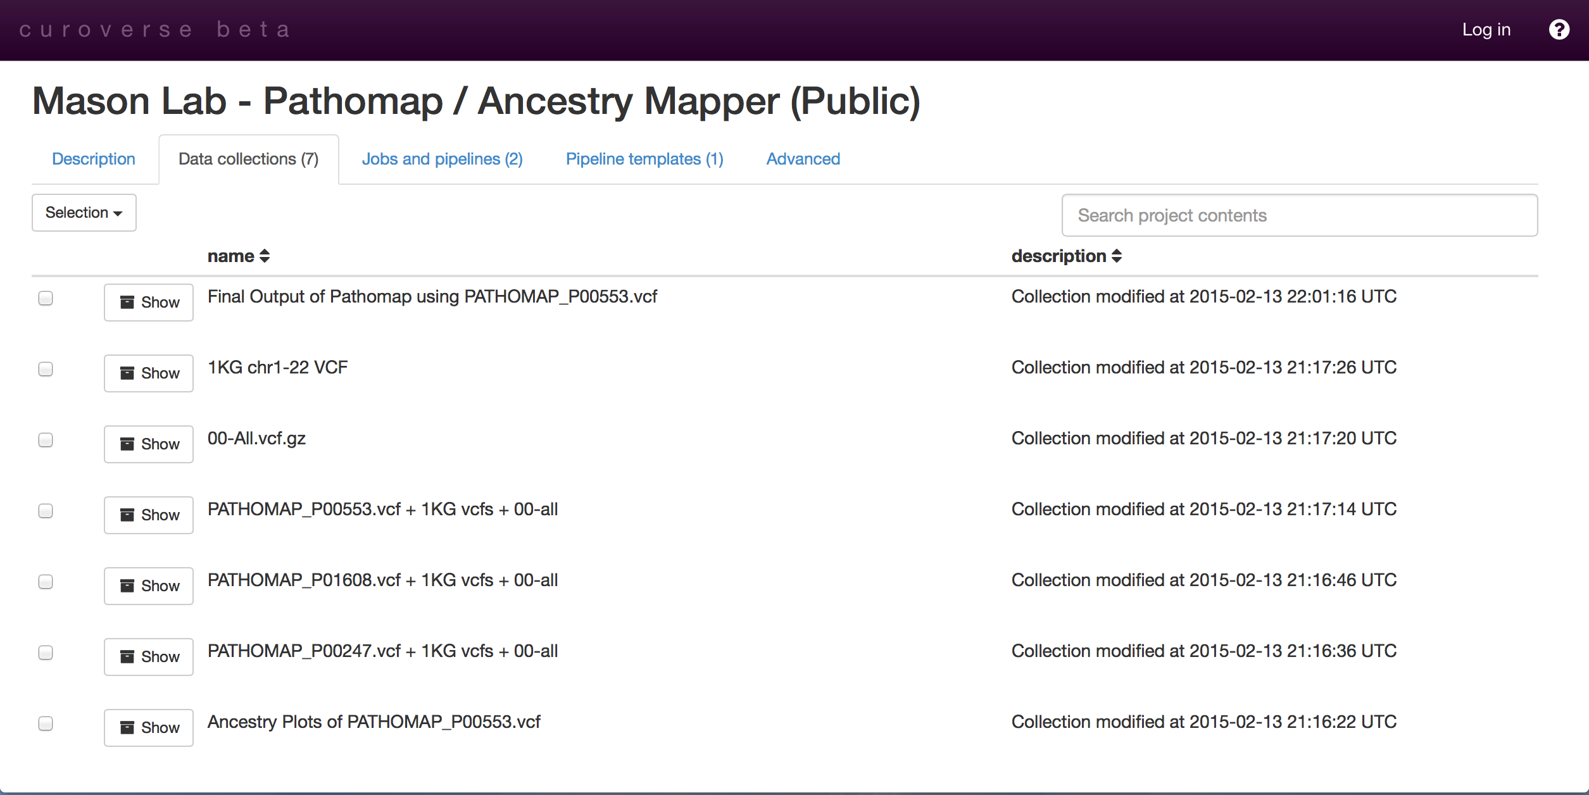Show the Final Output of Pathomap collection
This screenshot has height=795, width=1589.
pyautogui.click(x=149, y=303)
